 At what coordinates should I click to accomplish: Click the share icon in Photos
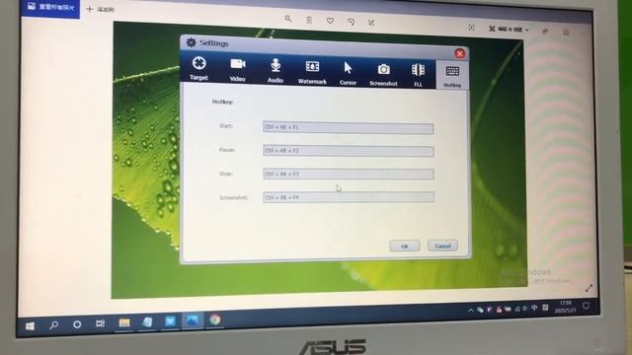(x=545, y=31)
